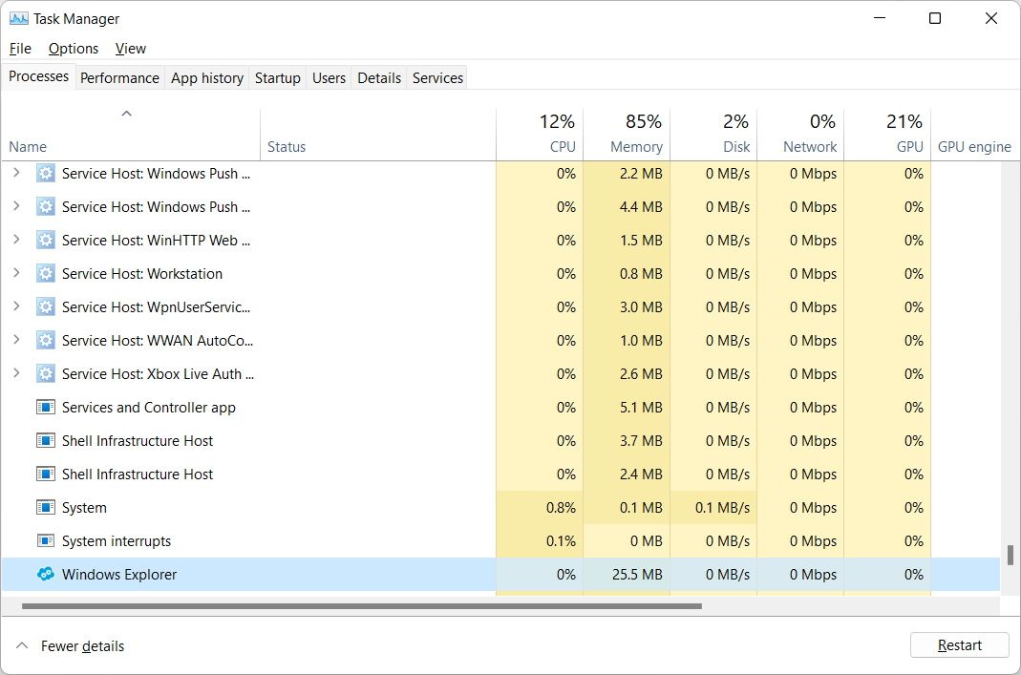Switch to the Services tab
Screen dimensions: 1021x675
pyautogui.click(x=437, y=78)
